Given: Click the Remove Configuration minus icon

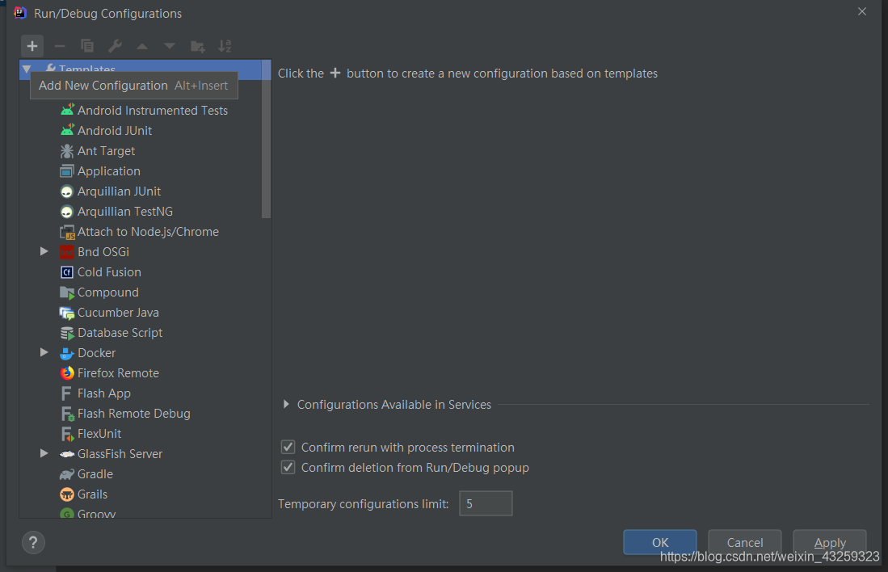Looking at the screenshot, I should pos(60,46).
